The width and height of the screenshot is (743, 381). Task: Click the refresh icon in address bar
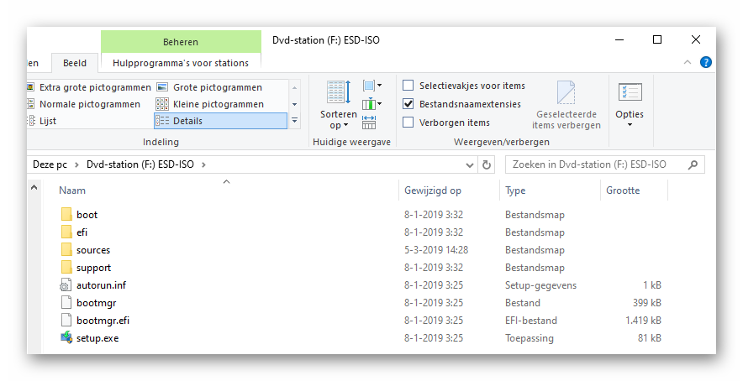click(x=486, y=164)
